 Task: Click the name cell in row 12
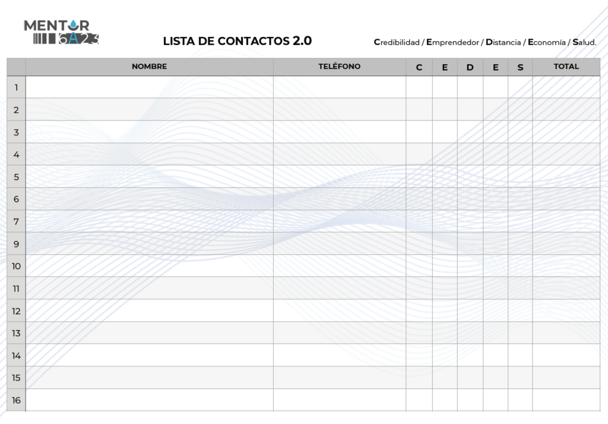click(x=149, y=311)
